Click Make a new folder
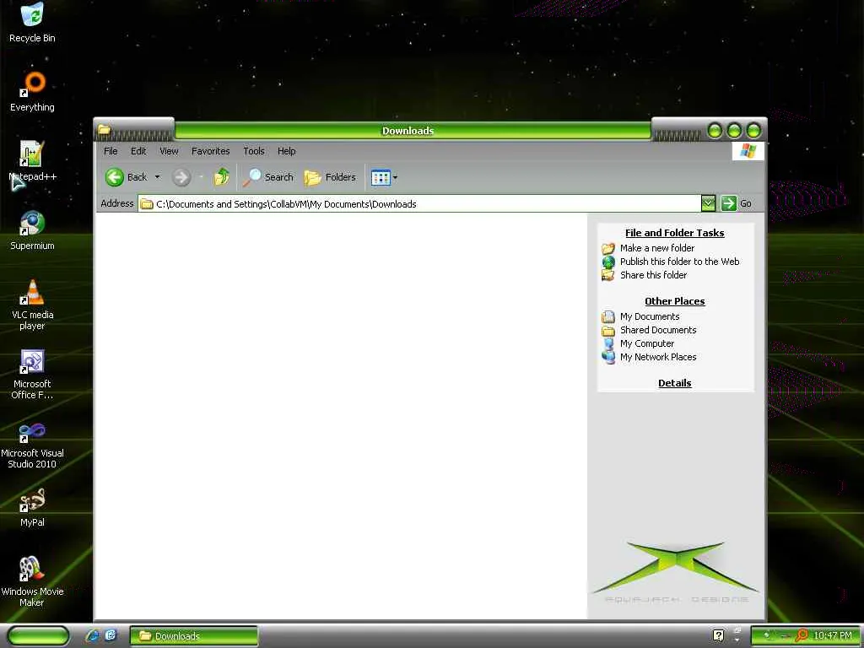Viewport: 864px width, 648px height. [x=657, y=248]
